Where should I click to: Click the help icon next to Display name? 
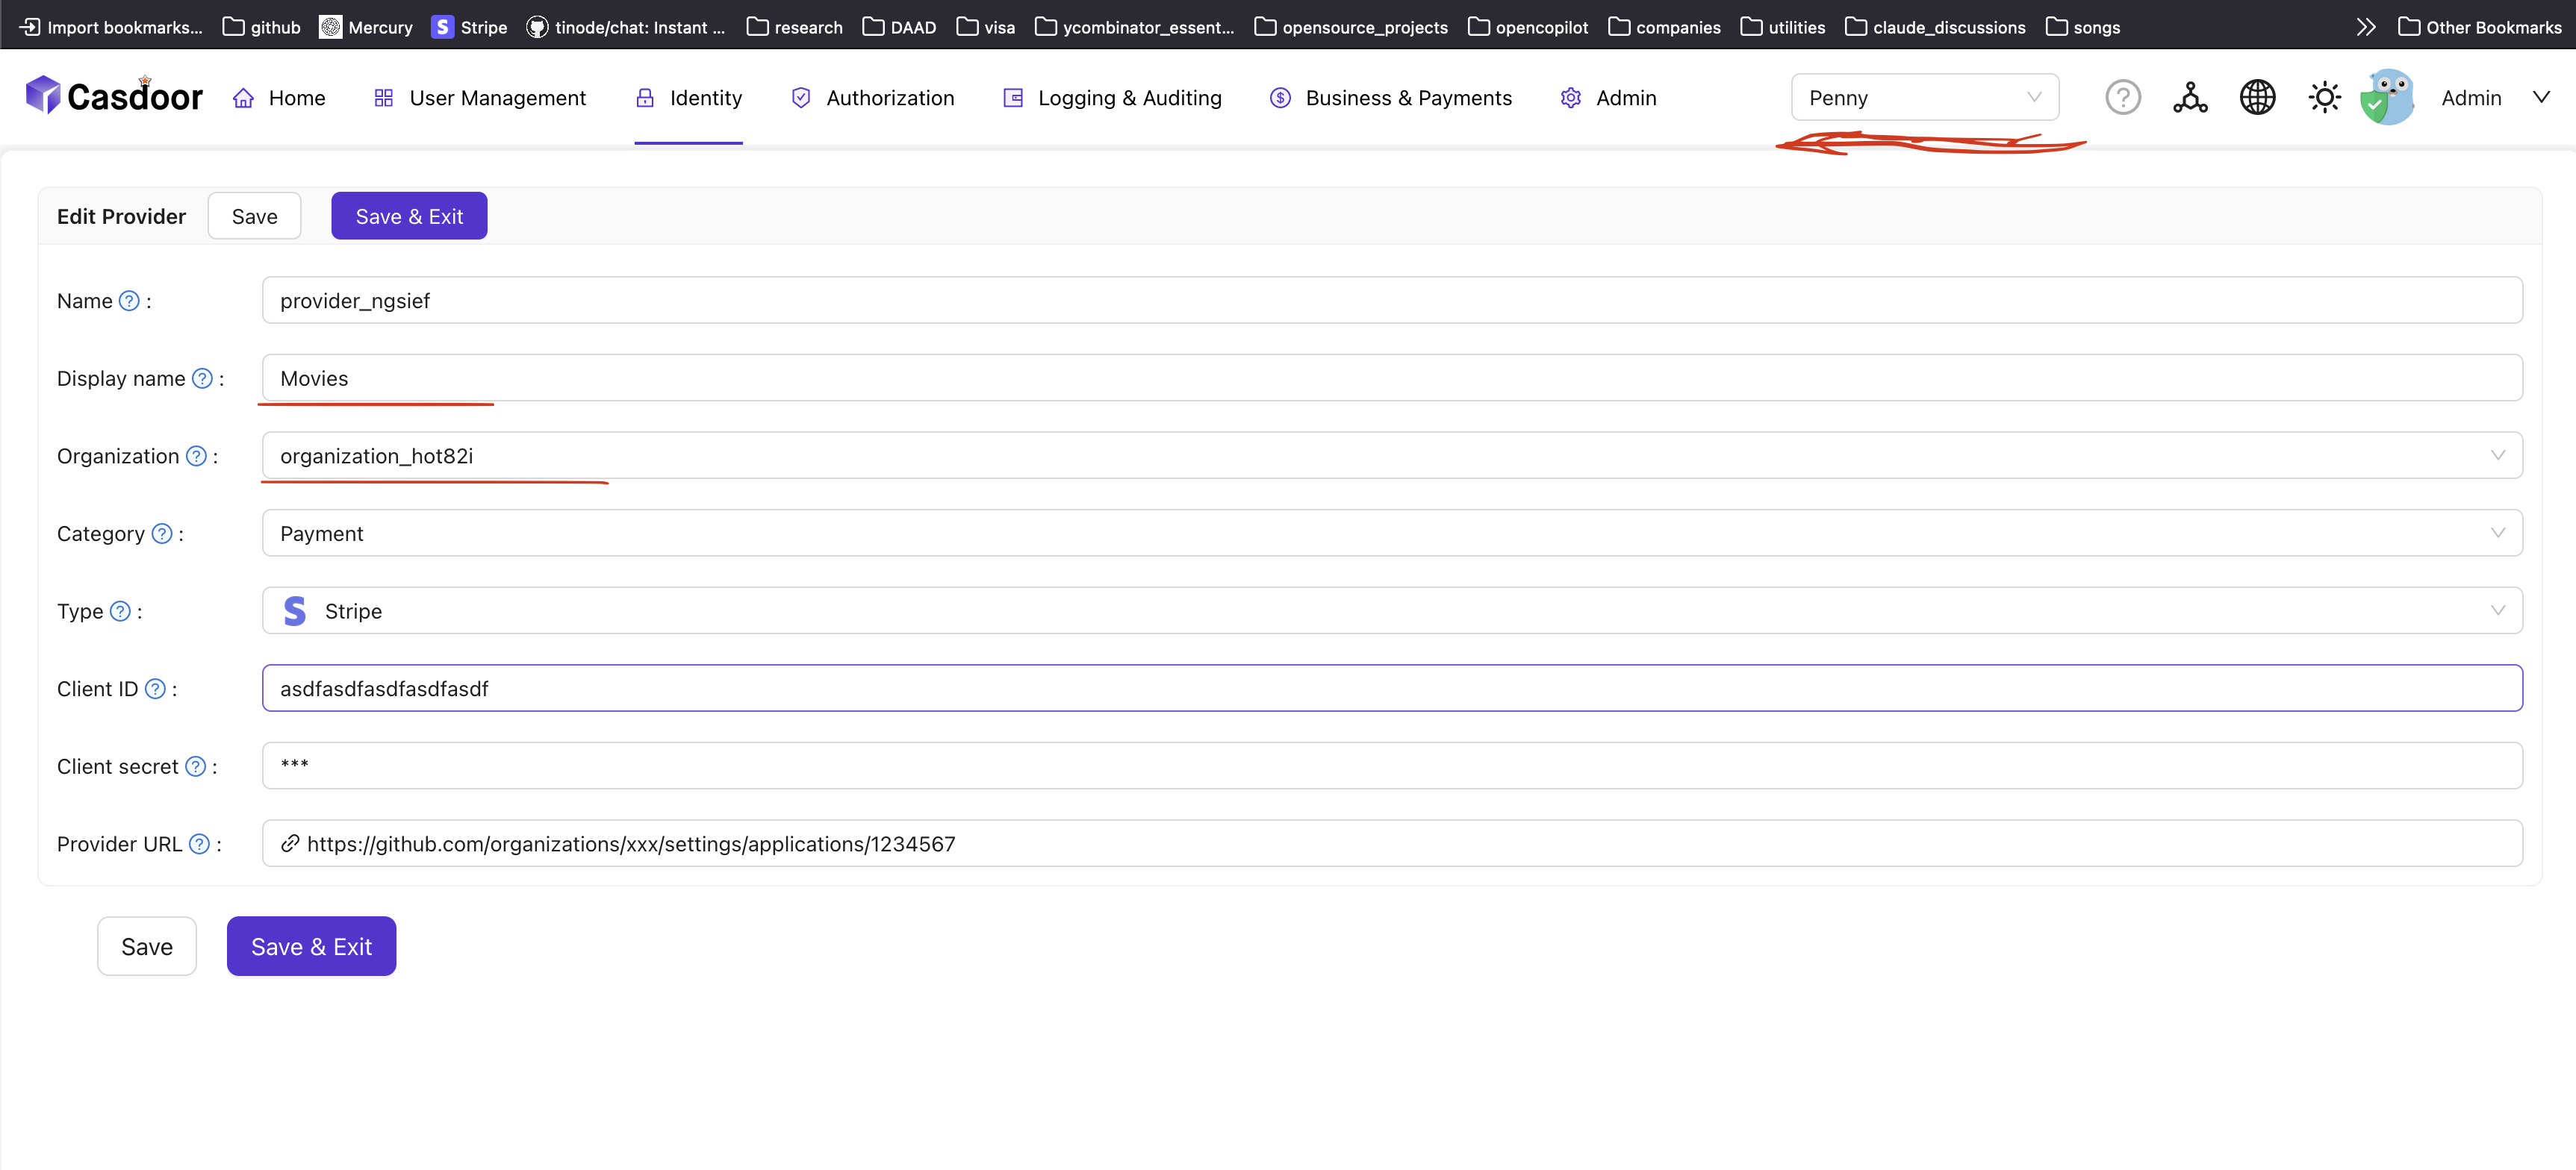click(202, 378)
